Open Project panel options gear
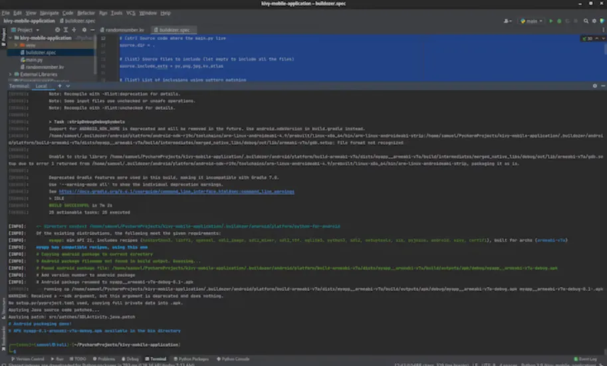 [84, 30]
